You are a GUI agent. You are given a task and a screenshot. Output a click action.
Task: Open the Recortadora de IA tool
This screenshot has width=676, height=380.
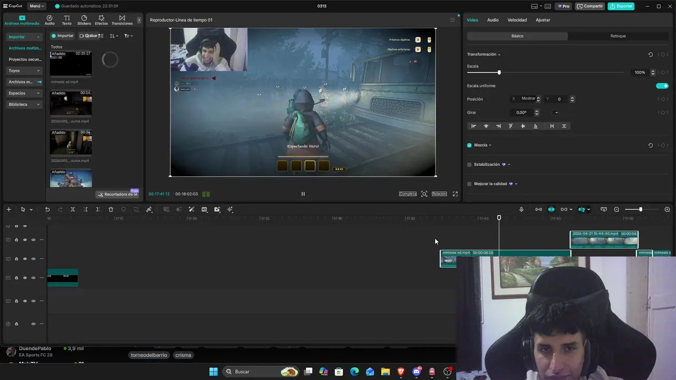[118, 194]
